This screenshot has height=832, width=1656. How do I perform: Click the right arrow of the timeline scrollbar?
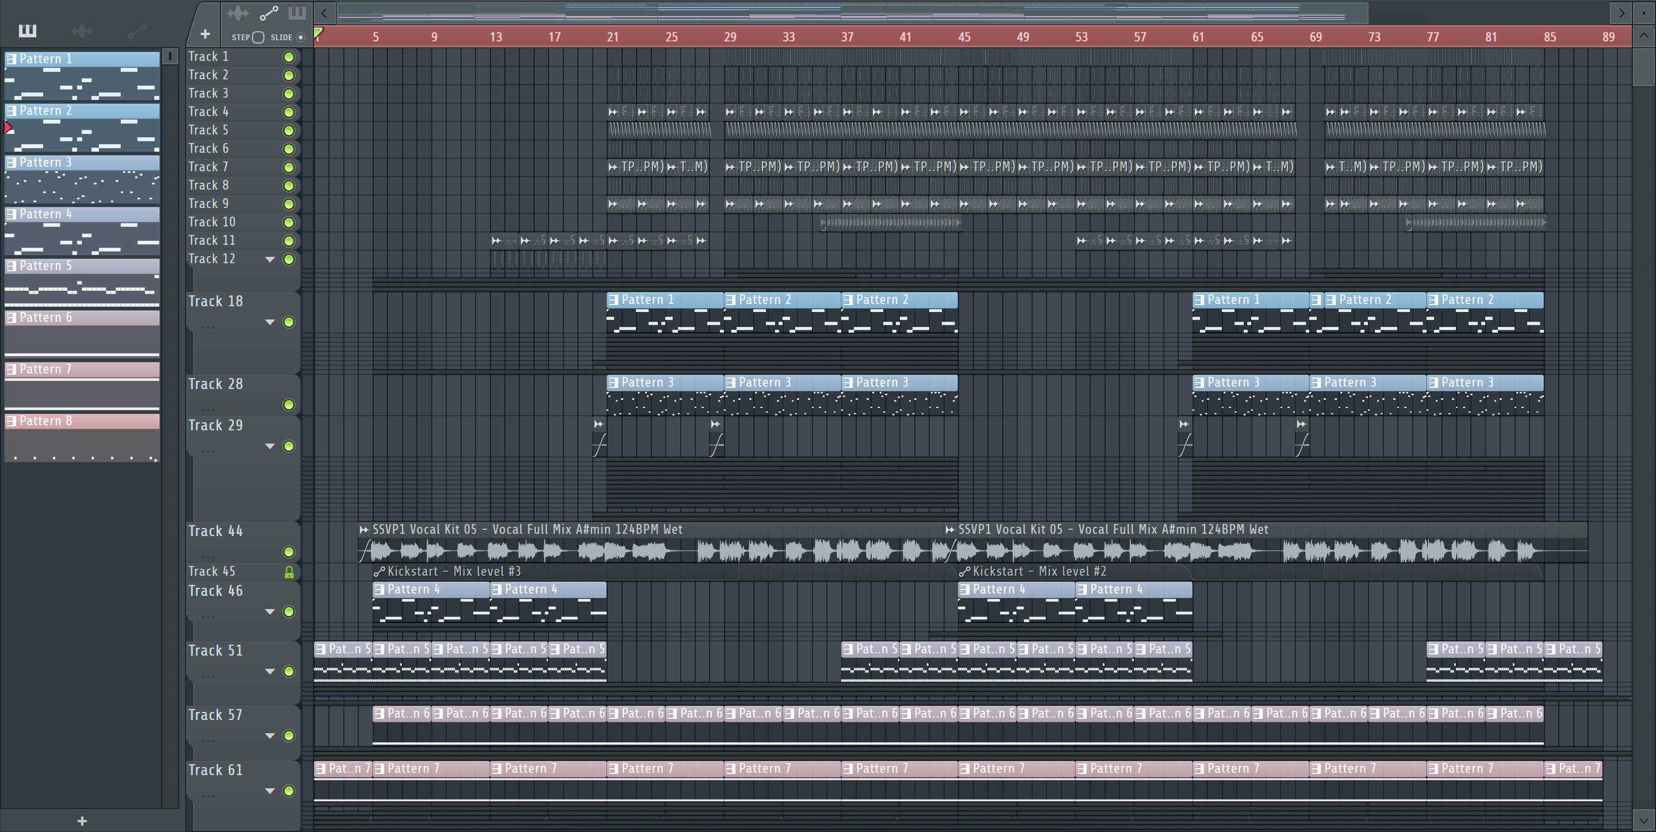click(1621, 13)
